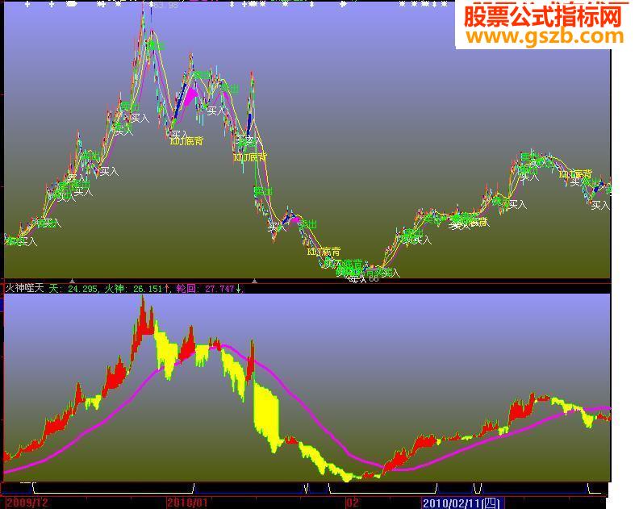
Task: Click the 火神: 26.151 indicator value
Action: coord(134,289)
